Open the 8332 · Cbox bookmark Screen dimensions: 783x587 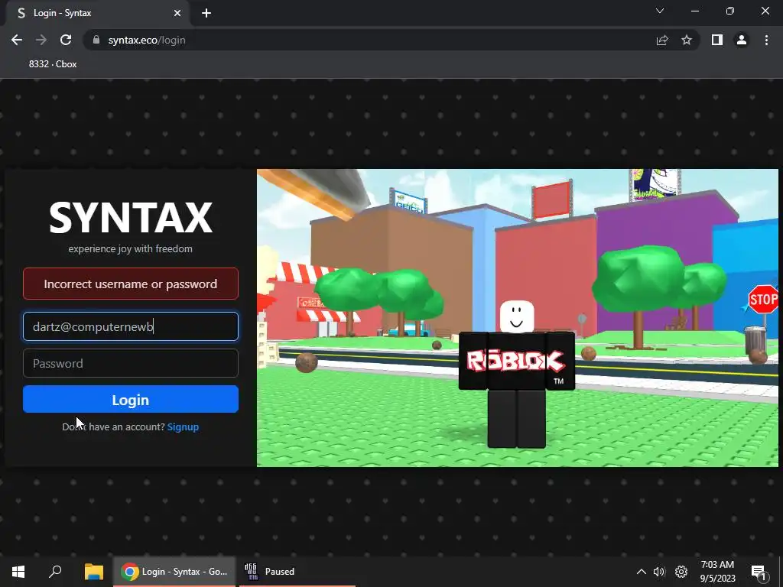pos(53,64)
